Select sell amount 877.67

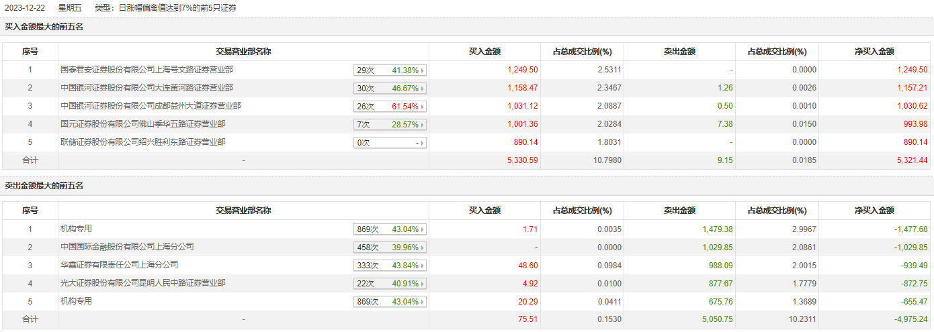point(722,283)
